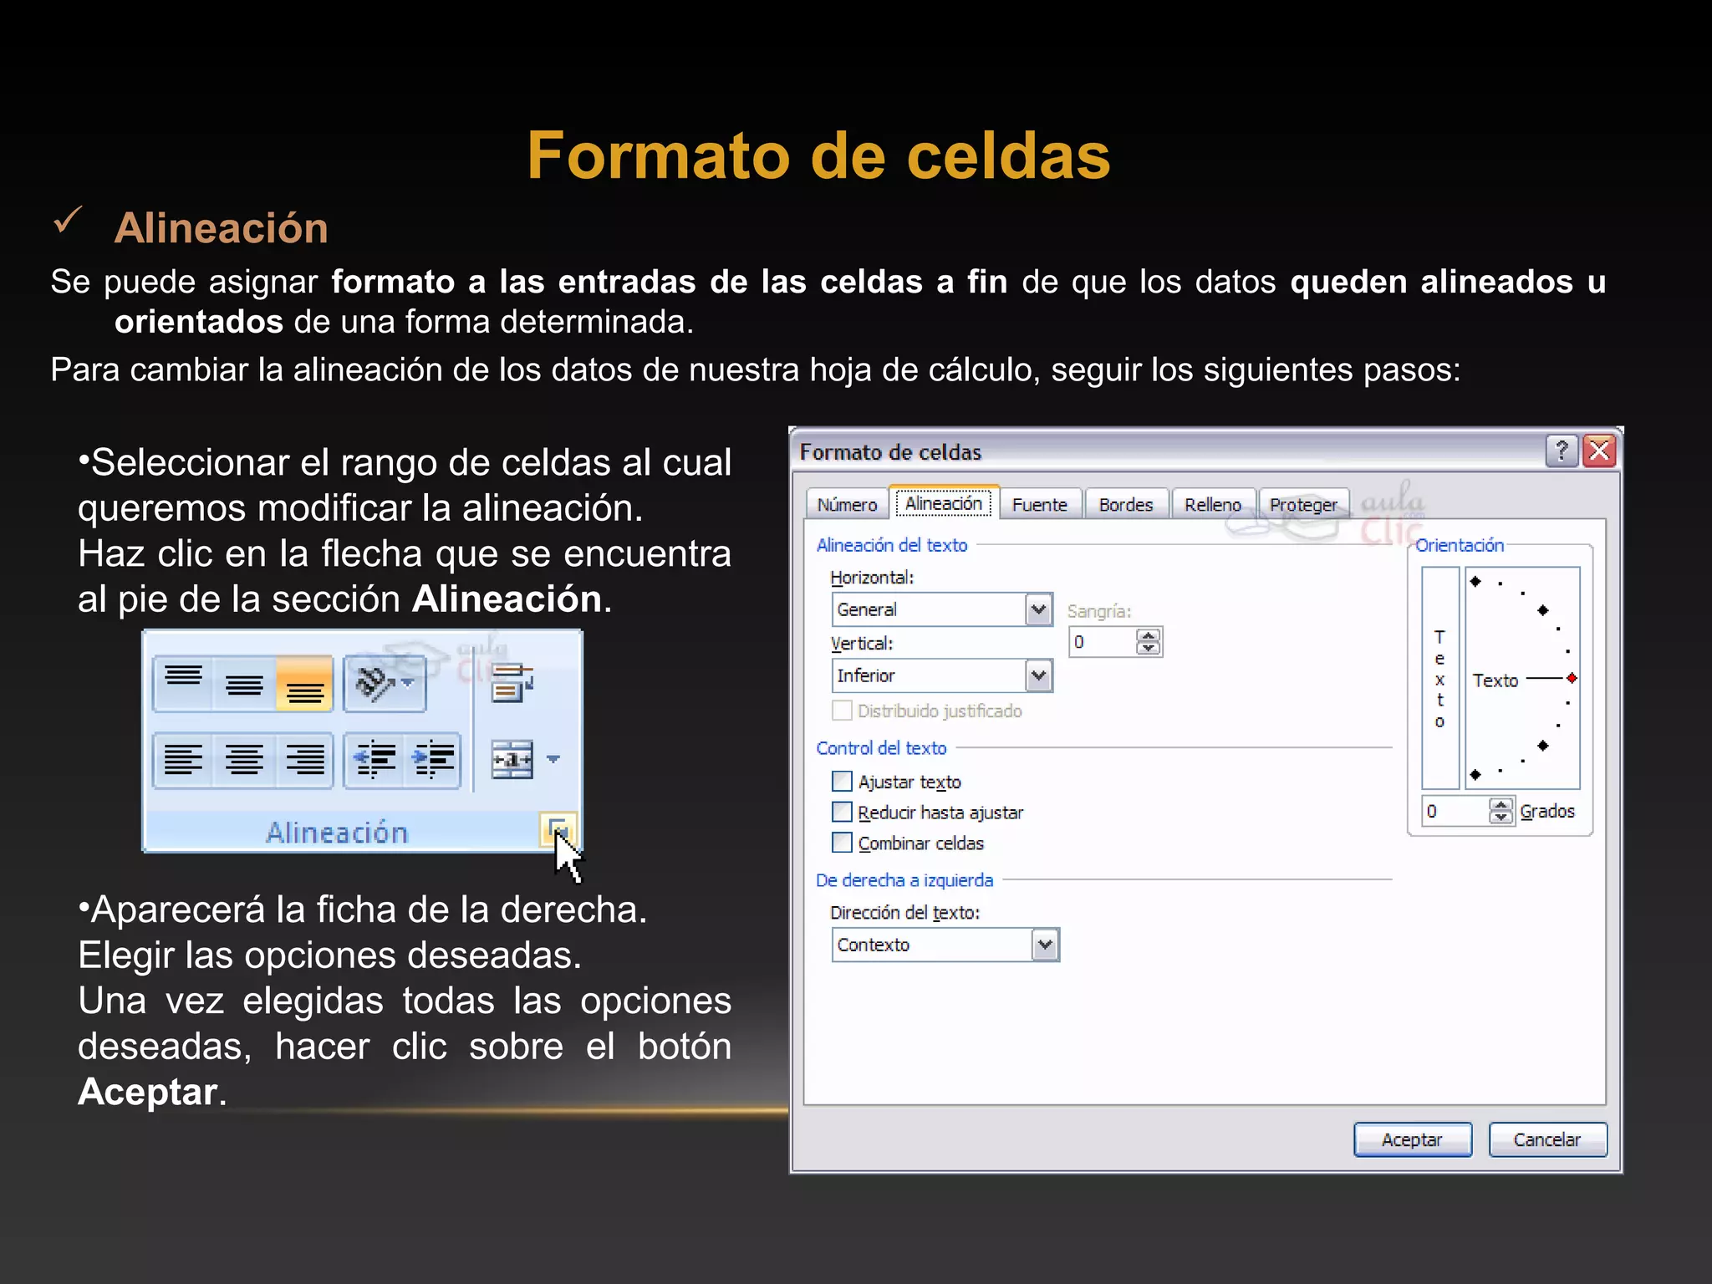Image resolution: width=1712 pixels, height=1284 pixels.
Task: Close the Formato de celdas dialog
Action: point(1599,451)
